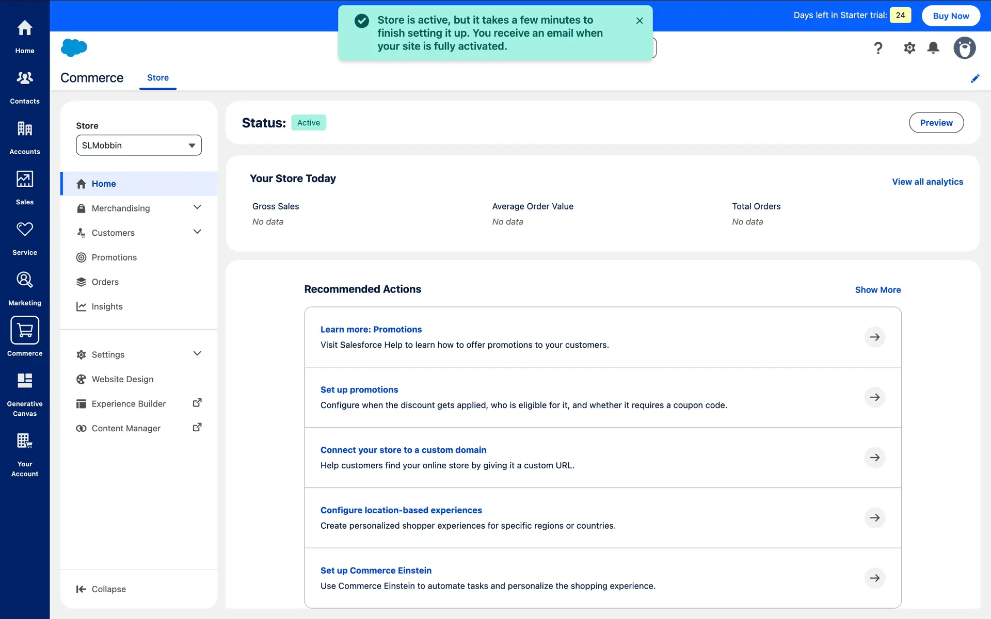Open the user avatar profile icon
Viewport: 991px width, 619px height.
[964, 48]
